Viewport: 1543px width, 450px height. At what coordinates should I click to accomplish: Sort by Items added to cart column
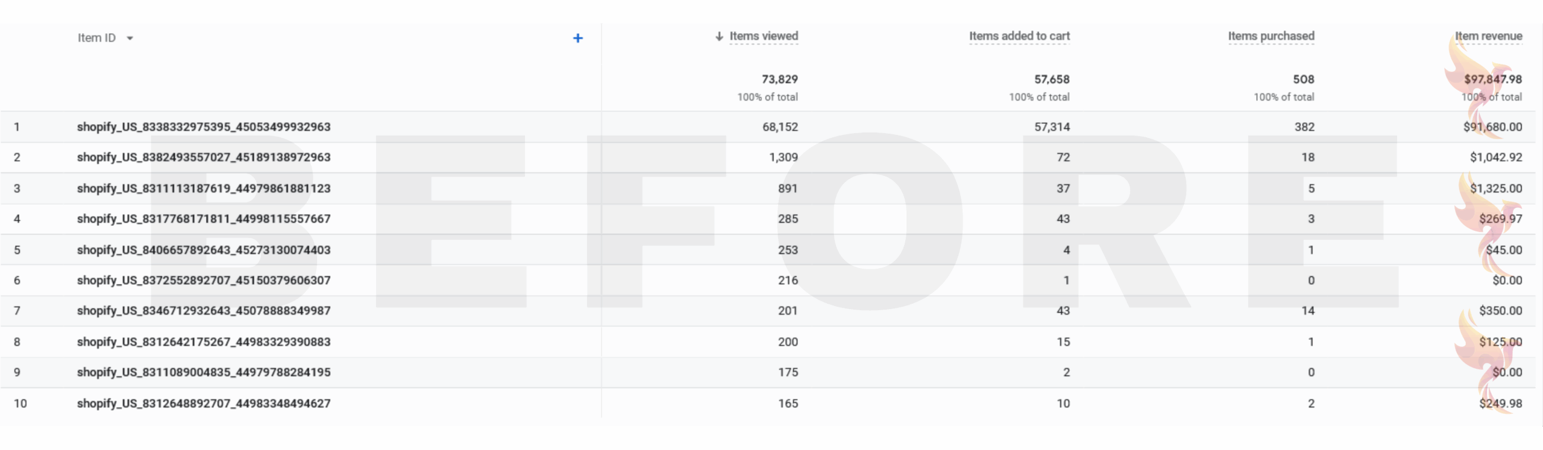[1019, 36]
